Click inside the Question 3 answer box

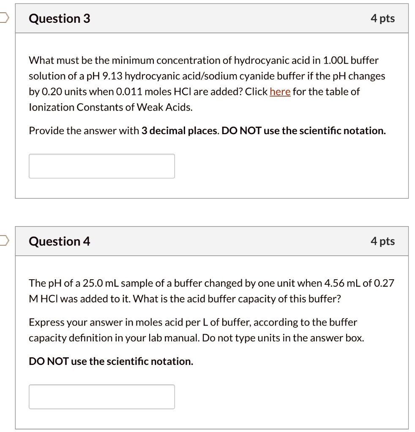[x=101, y=166]
